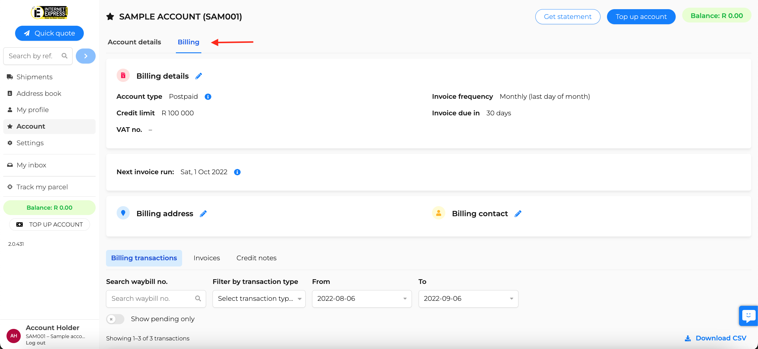
Task: Click the Monthly (last day of month) value
Action: pyautogui.click(x=545, y=97)
